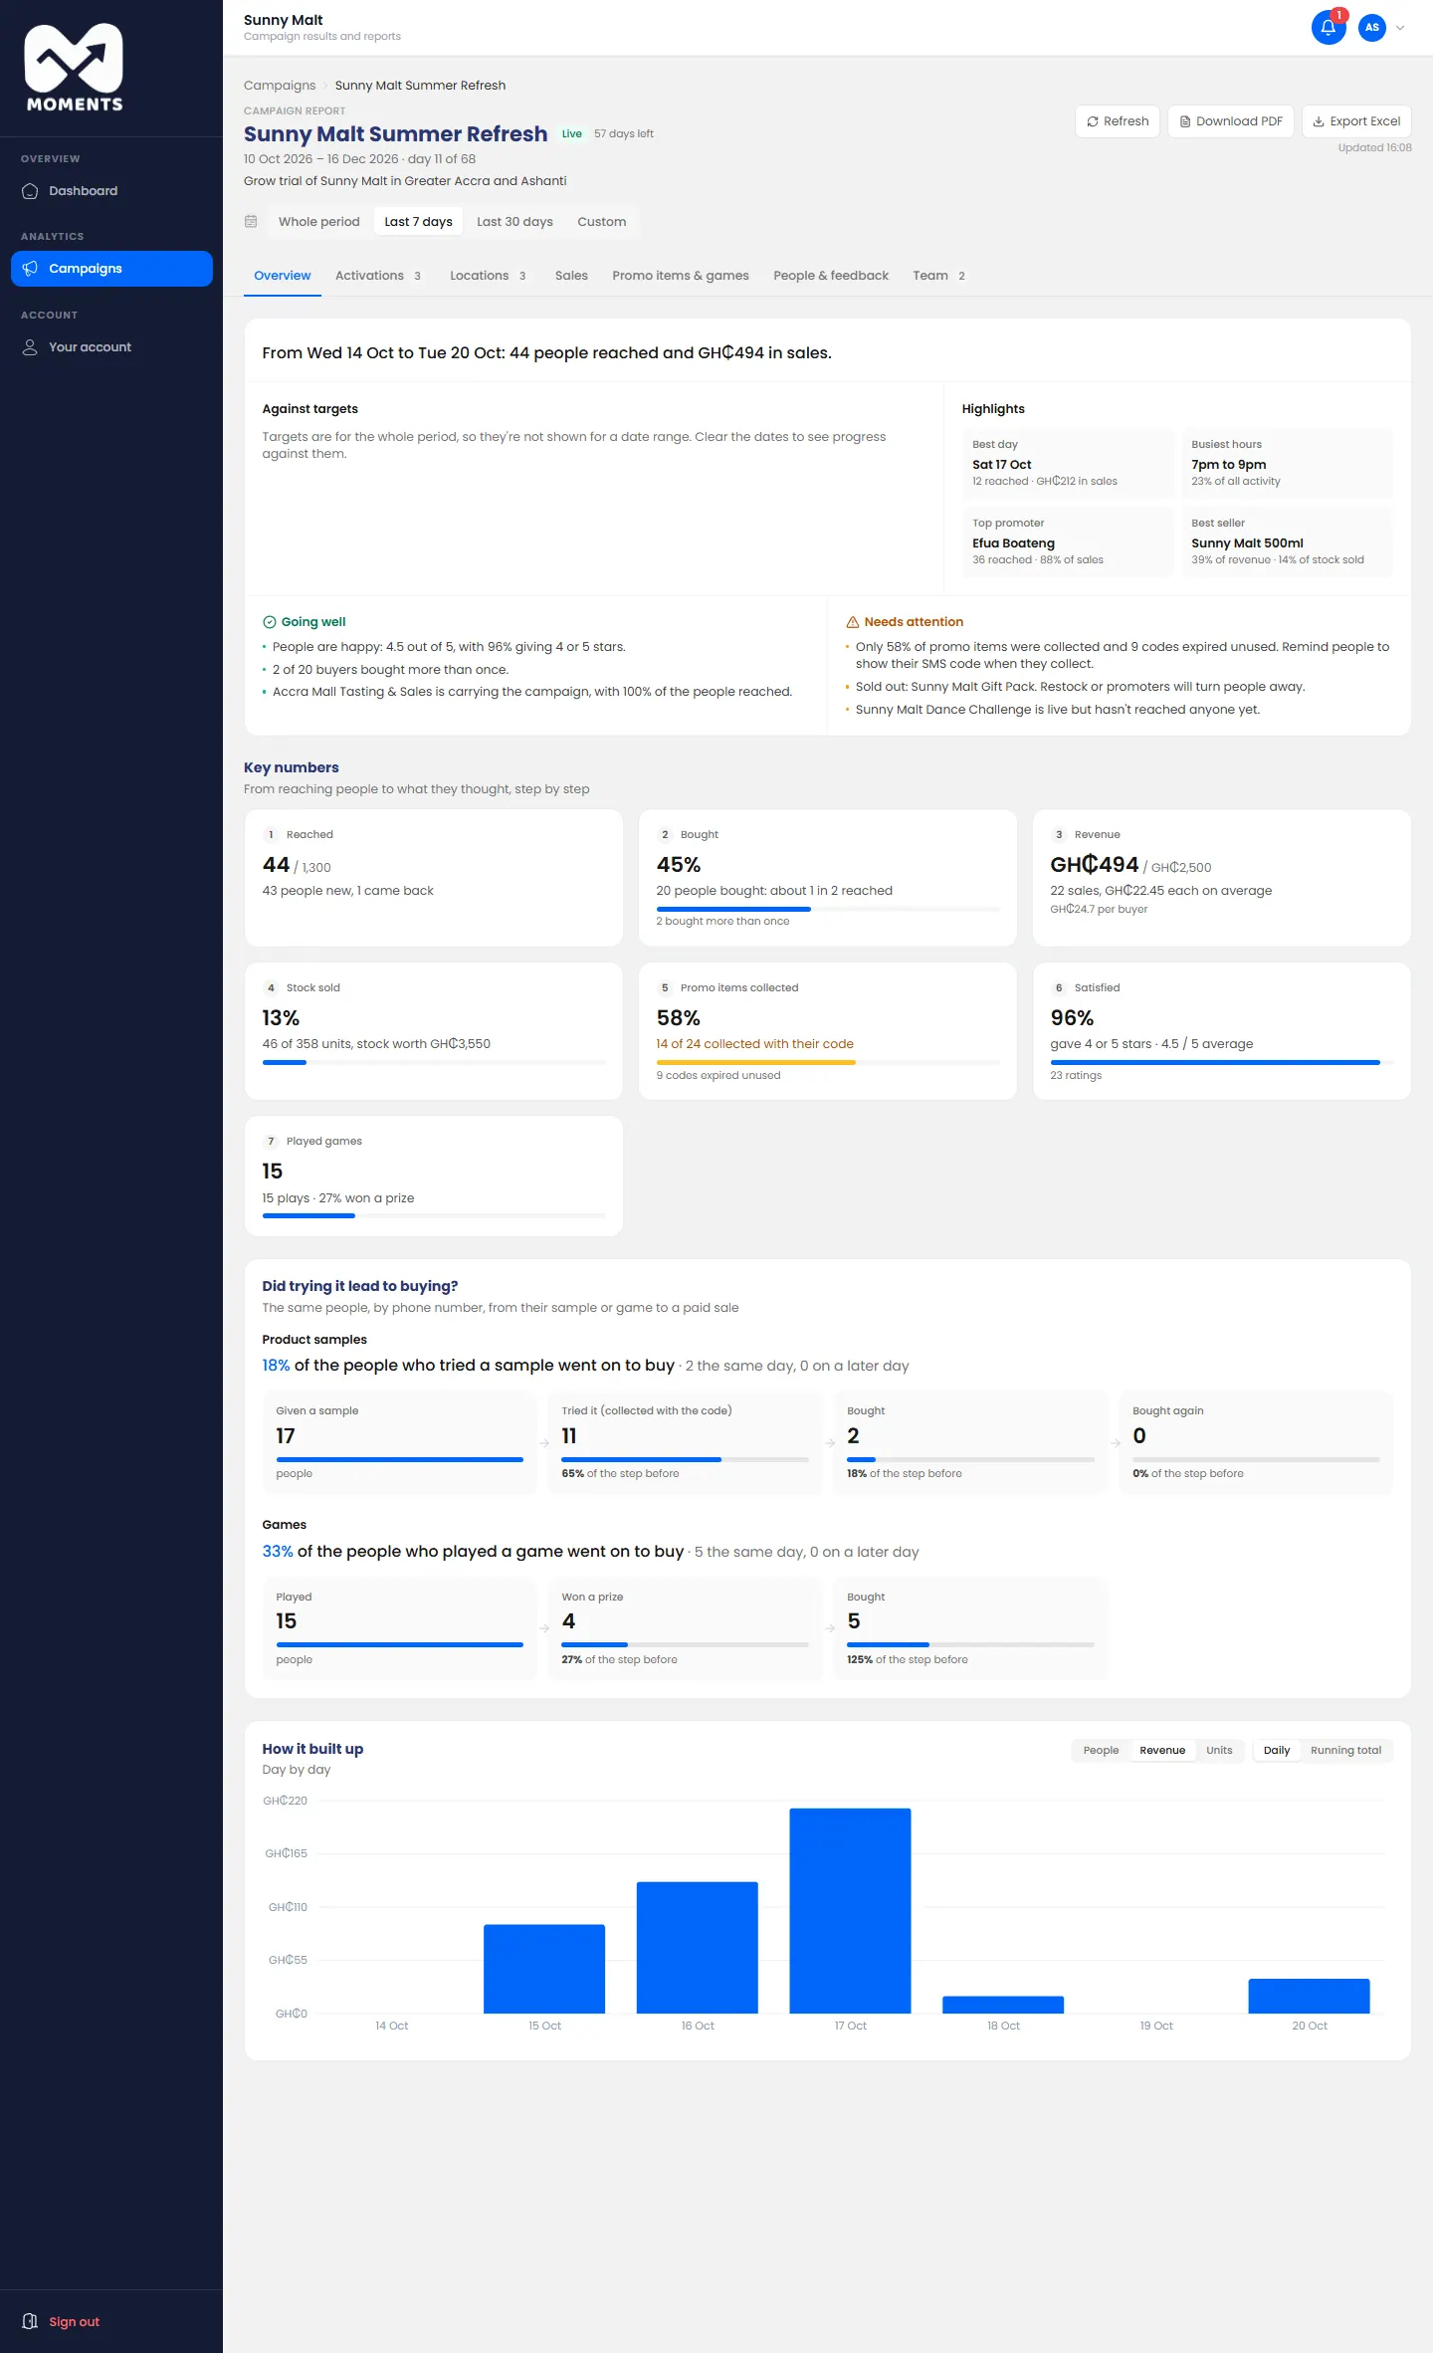Open the Custom date range picker
The width and height of the screenshot is (1433, 2353).
coord(601,222)
